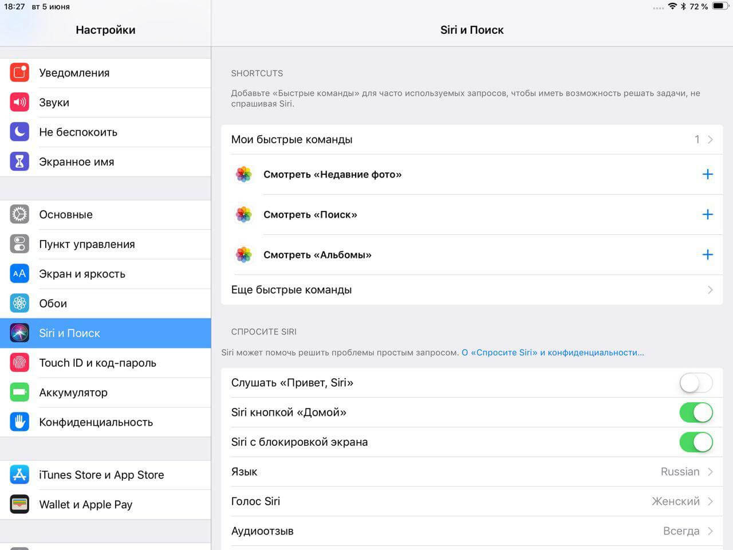Select Пункт управления text in sidebar
This screenshot has width=733, height=550.
coord(87,244)
